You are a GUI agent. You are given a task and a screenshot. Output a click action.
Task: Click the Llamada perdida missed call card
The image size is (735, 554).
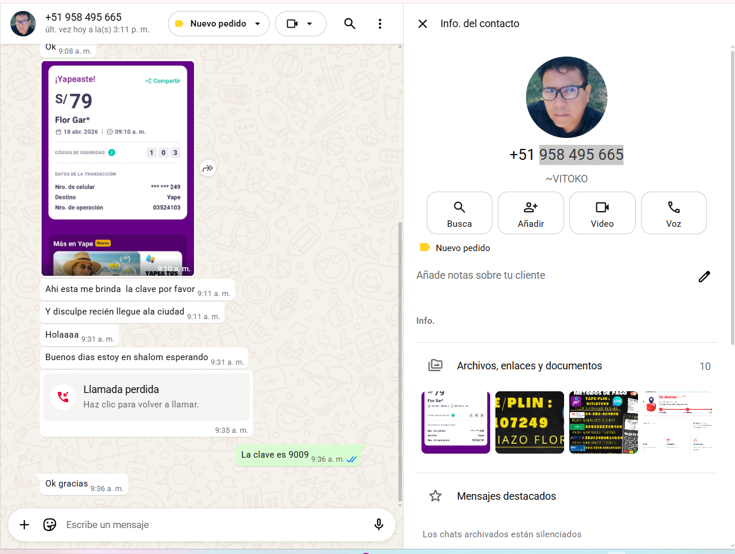(x=147, y=397)
